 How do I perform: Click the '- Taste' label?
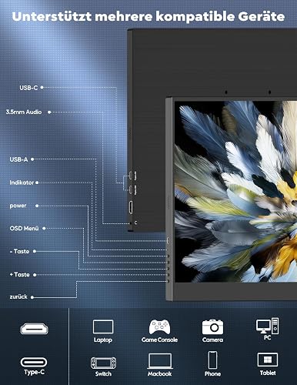(19, 251)
